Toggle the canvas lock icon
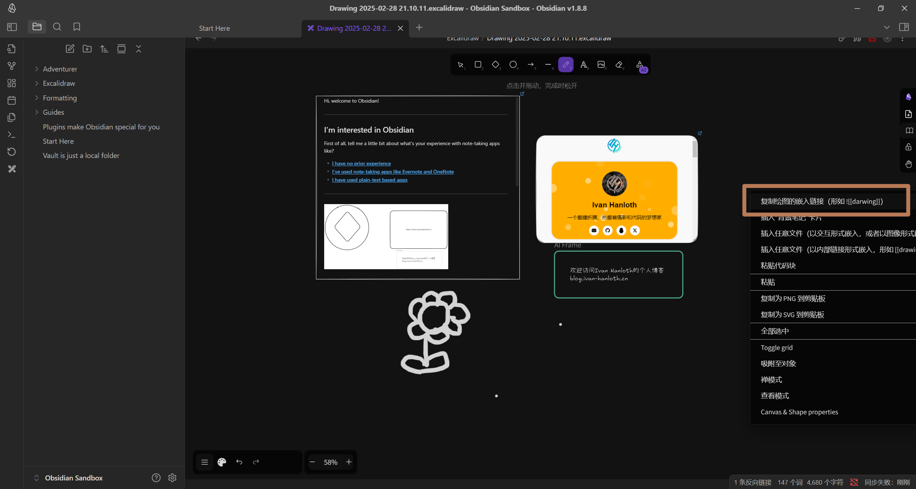The width and height of the screenshot is (916, 489). click(908, 147)
